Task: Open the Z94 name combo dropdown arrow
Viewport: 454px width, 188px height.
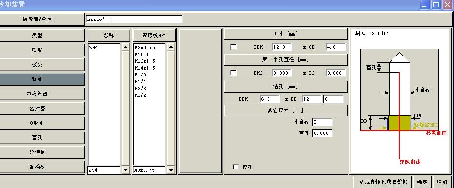Action: [x=125, y=170]
